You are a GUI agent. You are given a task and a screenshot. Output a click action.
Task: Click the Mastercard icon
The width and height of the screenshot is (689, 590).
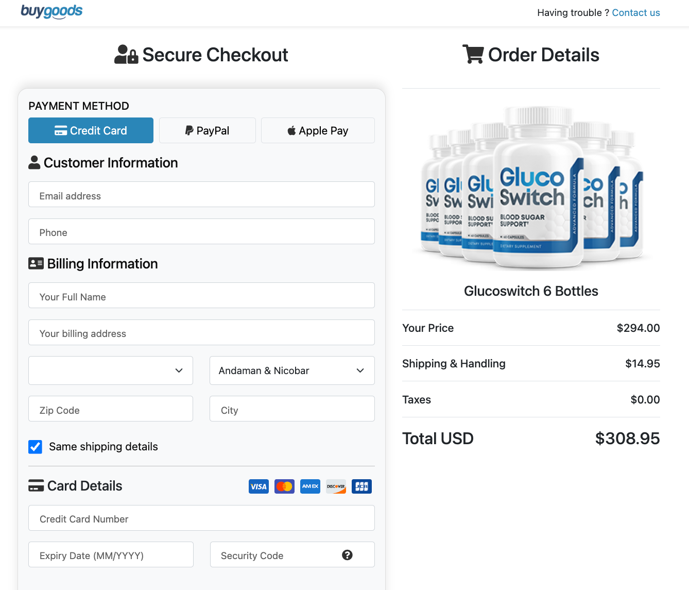coord(284,486)
